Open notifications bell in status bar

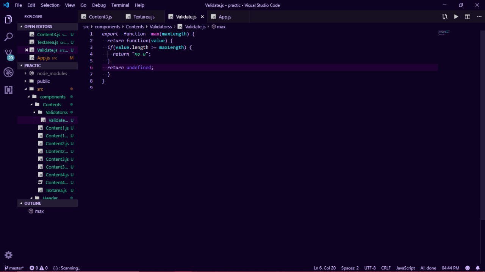click(x=477, y=268)
